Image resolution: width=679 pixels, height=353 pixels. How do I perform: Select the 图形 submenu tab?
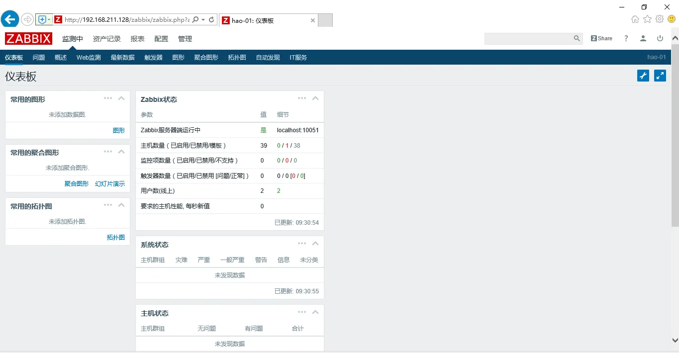(x=179, y=58)
